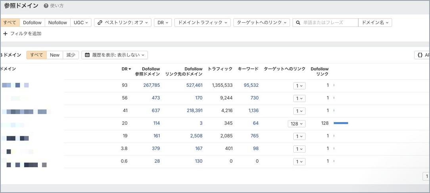Expand links dropdown in the DR 56 row
The height and width of the screenshot is (193, 430).
(x=299, y=98)
